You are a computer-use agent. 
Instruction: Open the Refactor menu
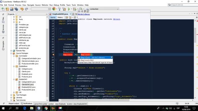[x=45, y=5]
